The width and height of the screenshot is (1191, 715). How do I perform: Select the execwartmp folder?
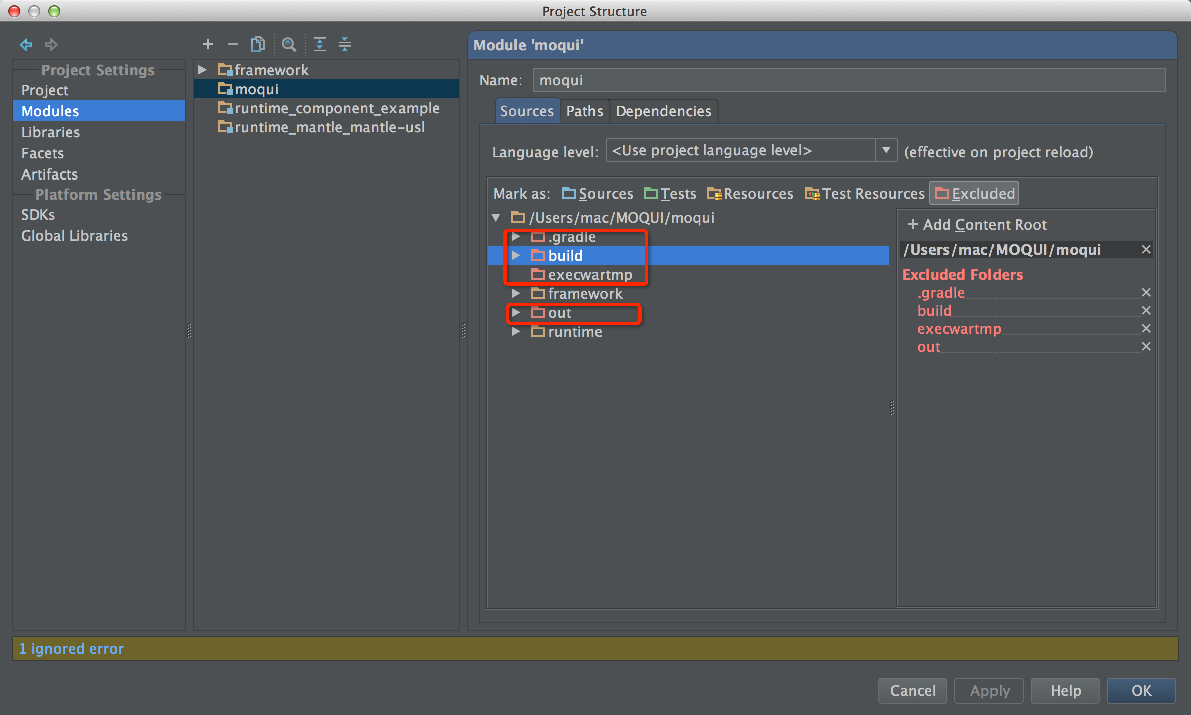pyautogui.click(x=589, y=275)
